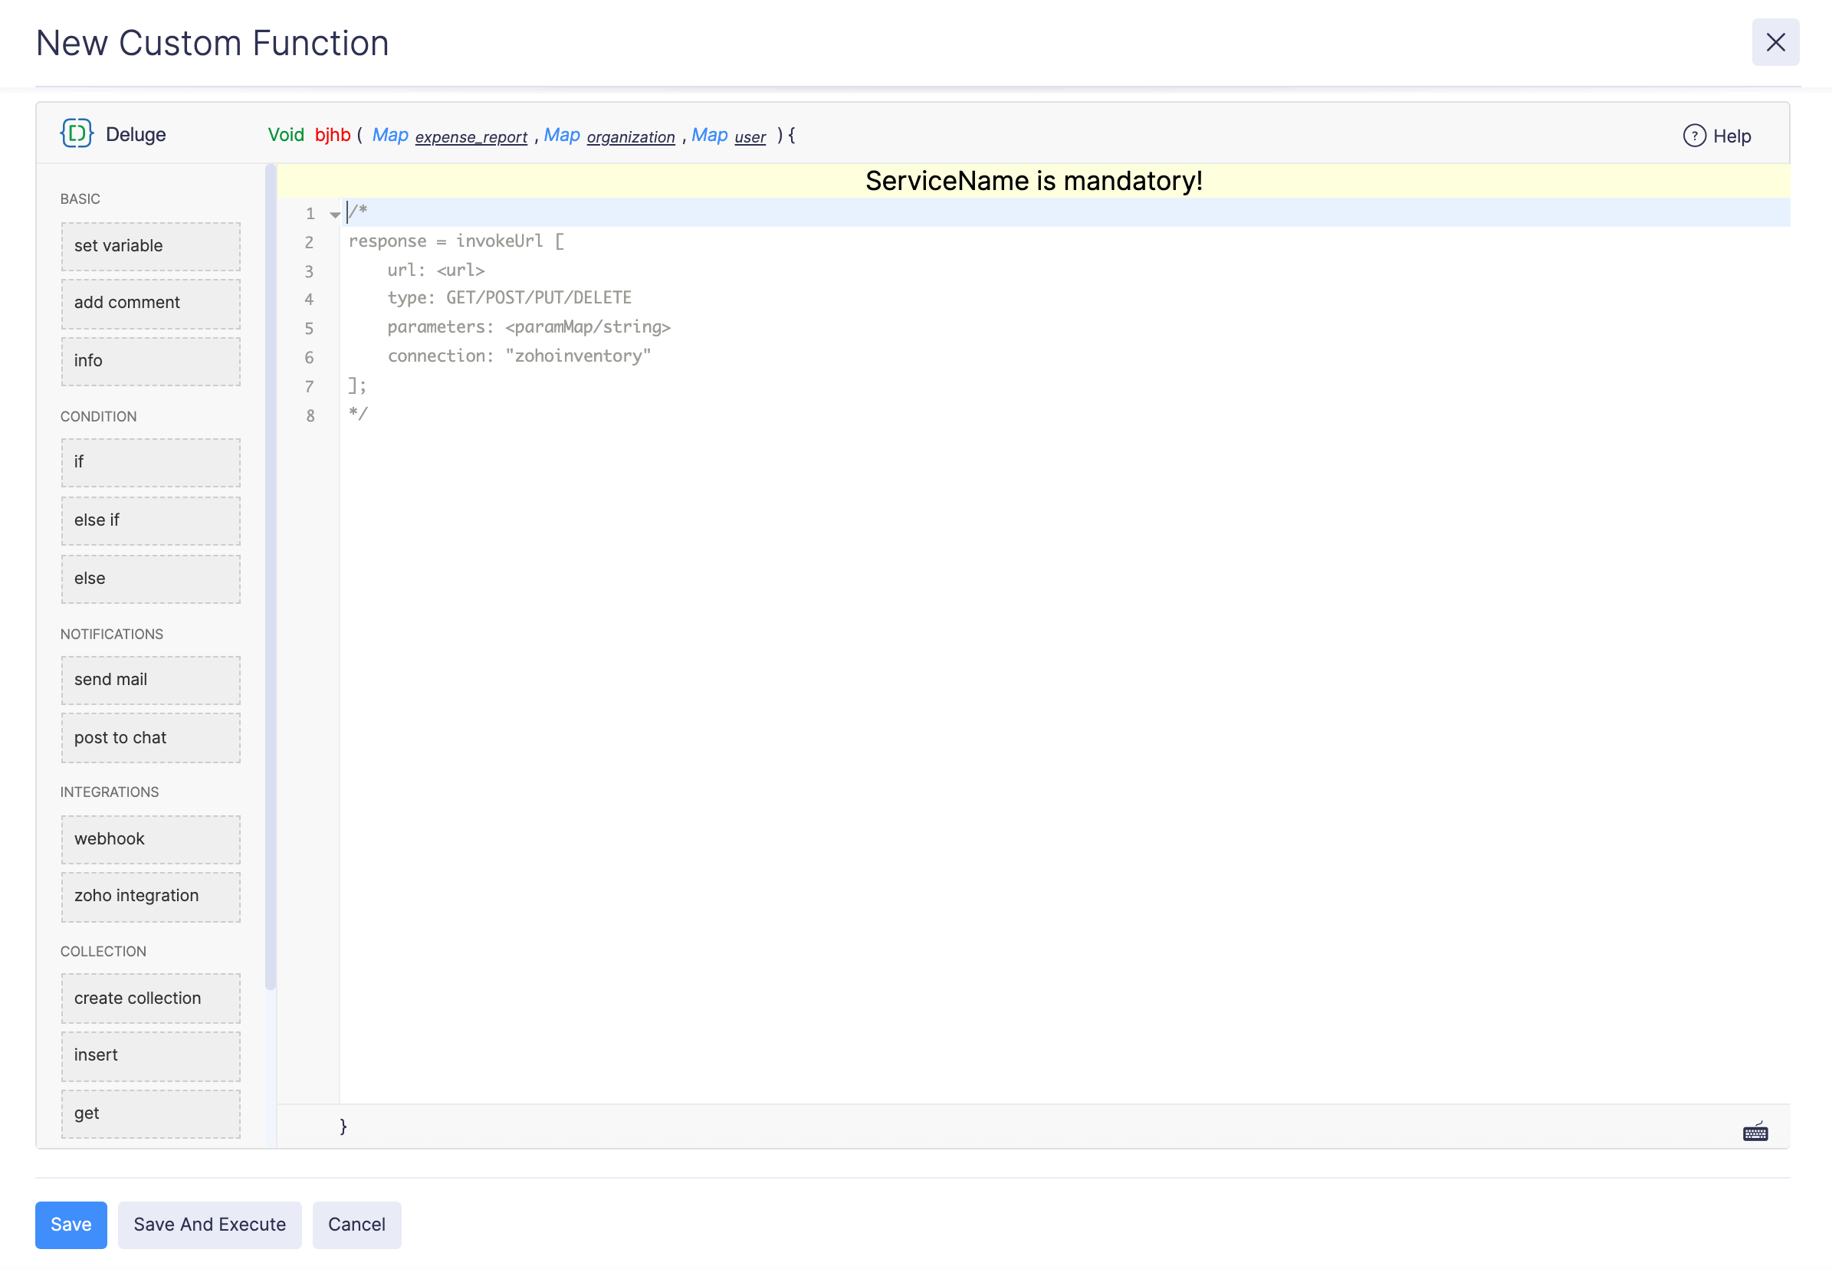
Task: Rename the bjhb function name
Action: tap(333, 135)
